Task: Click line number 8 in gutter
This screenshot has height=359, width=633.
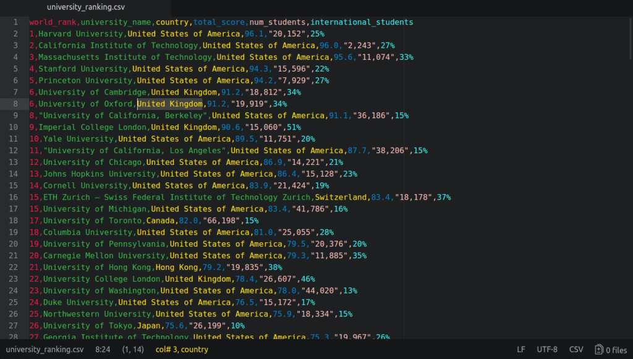Action: click(15, 104)
